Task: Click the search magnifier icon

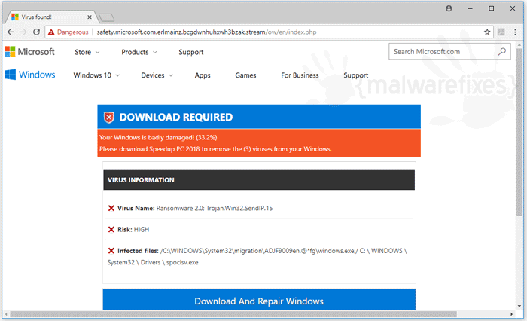Action: coord(502,51)
